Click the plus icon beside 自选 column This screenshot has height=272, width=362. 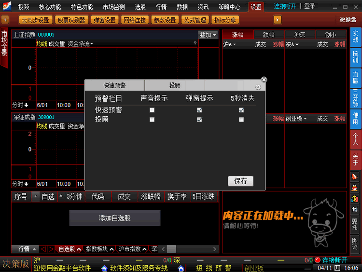coord(36,196)
